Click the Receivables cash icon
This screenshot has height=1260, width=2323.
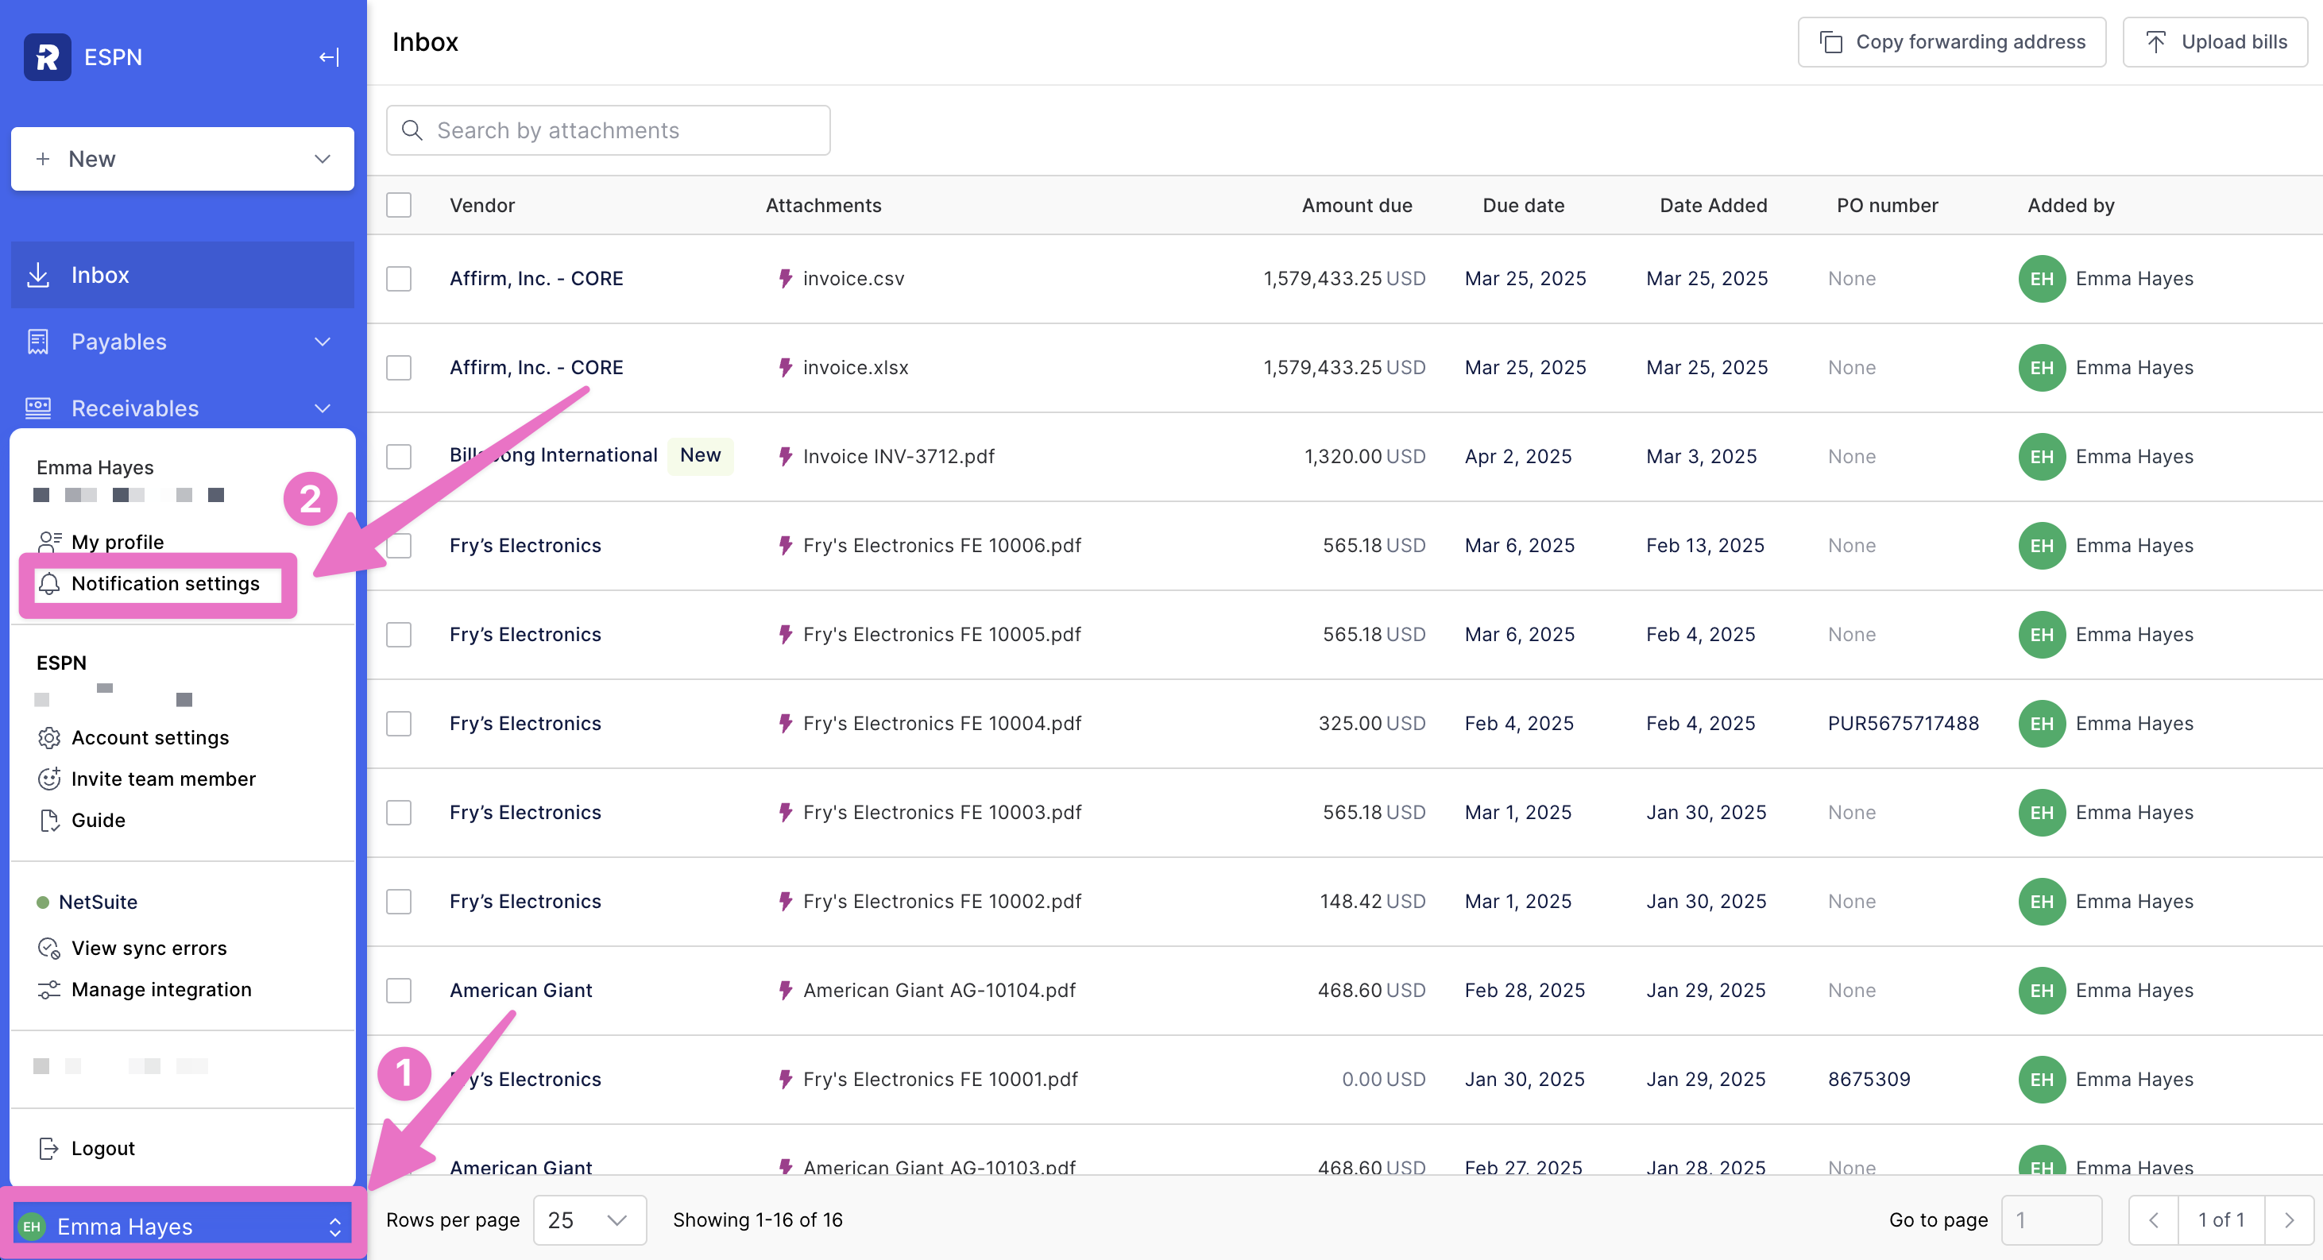[x=38, y=408]
